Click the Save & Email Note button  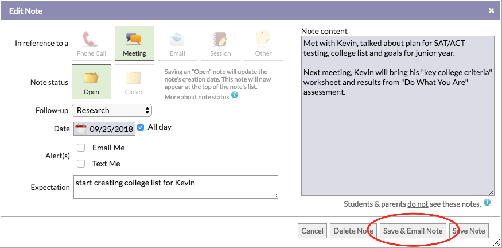[413, 231]
